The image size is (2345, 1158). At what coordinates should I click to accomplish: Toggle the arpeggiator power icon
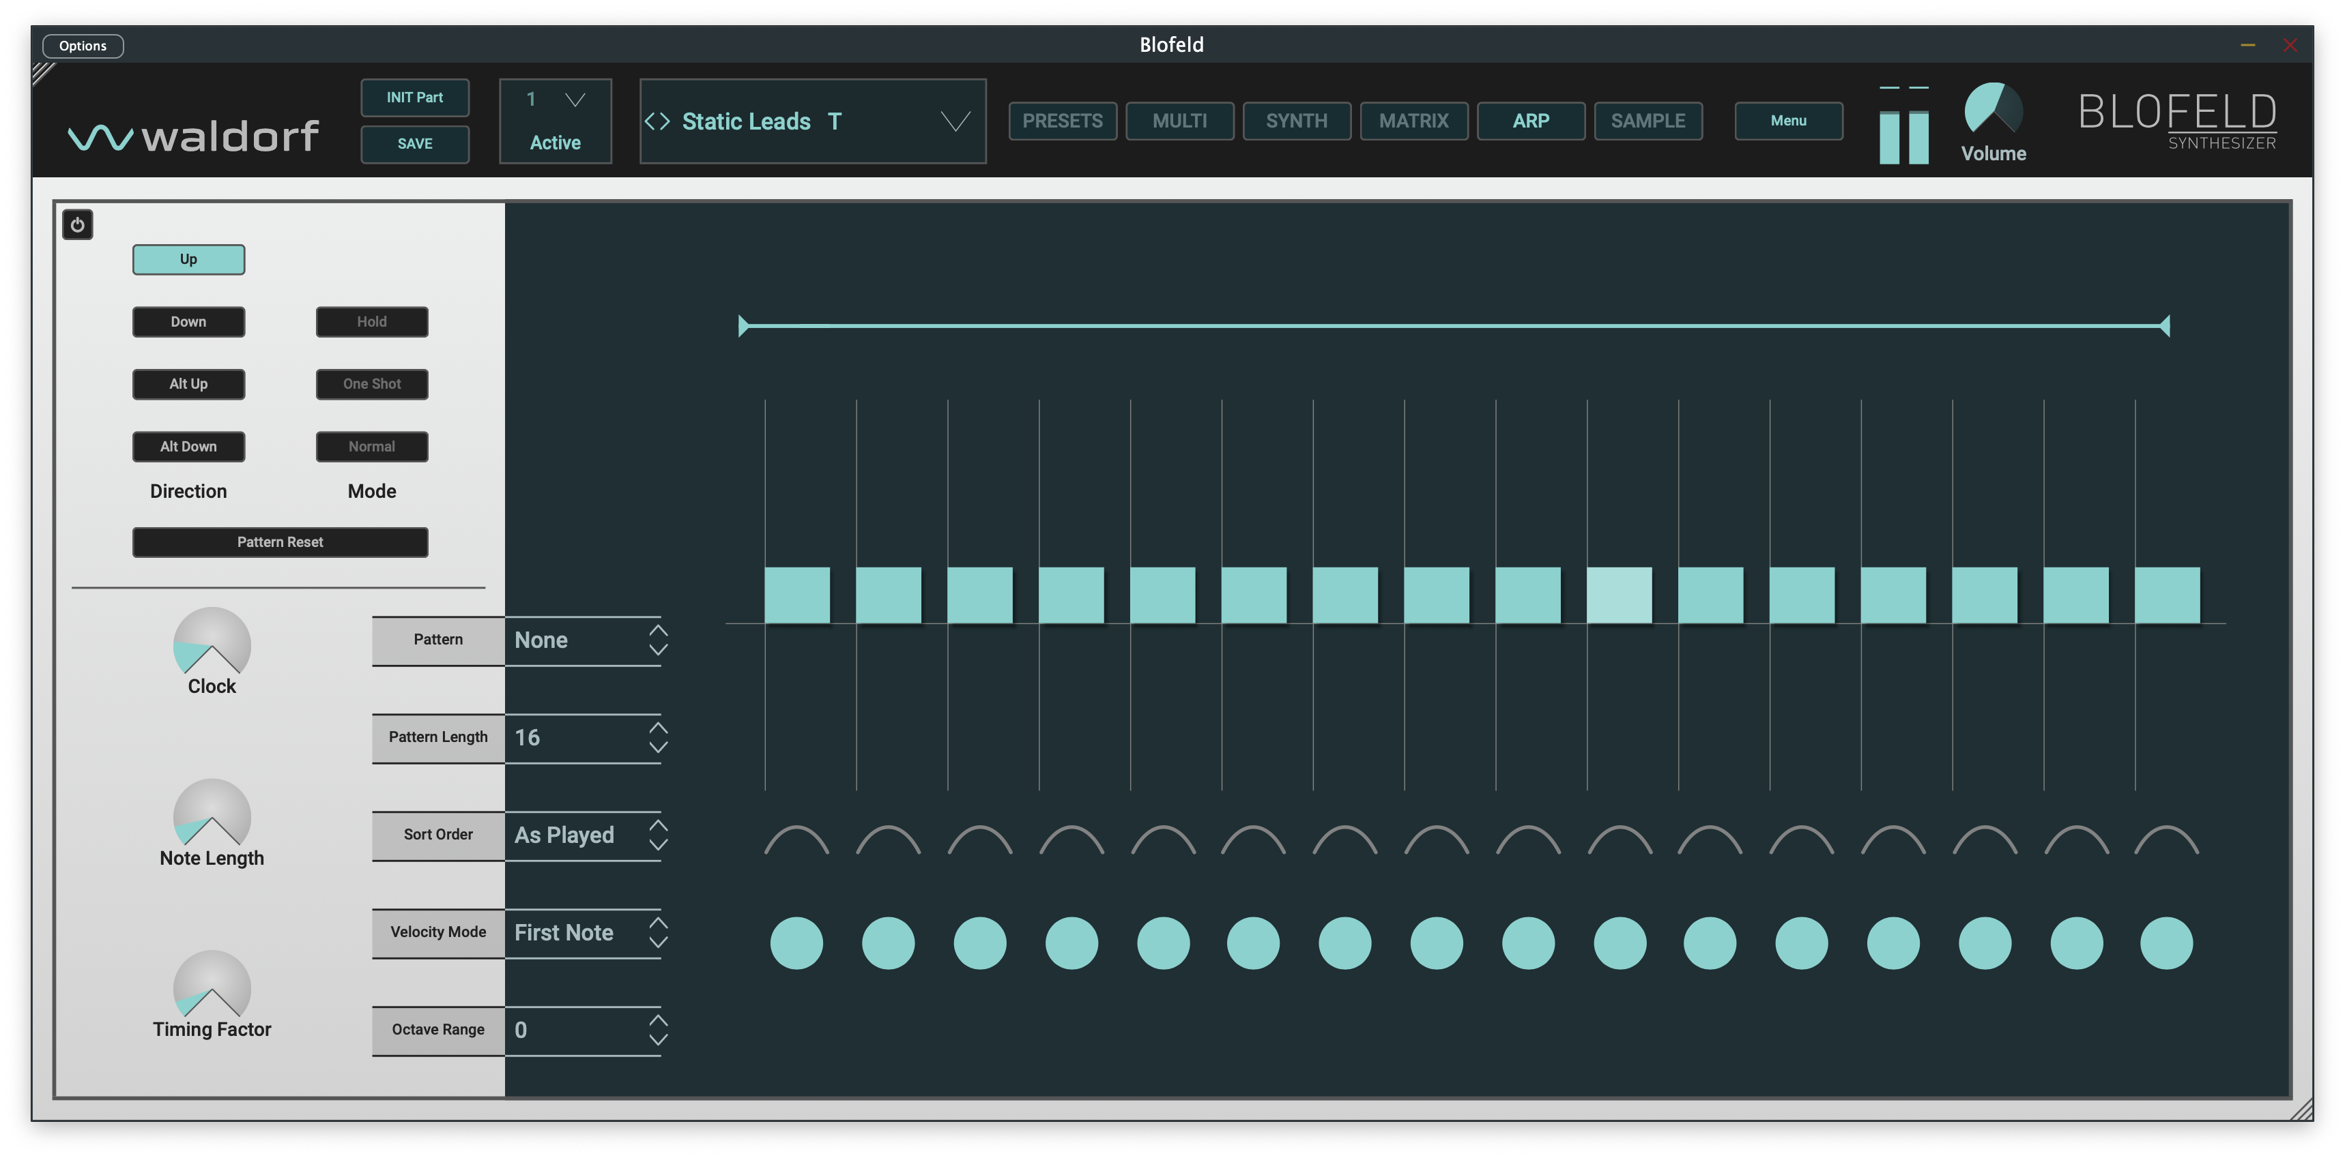77,224
